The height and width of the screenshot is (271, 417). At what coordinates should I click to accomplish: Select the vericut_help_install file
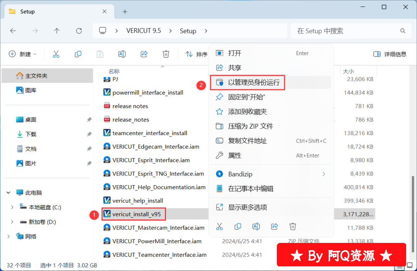138,201
